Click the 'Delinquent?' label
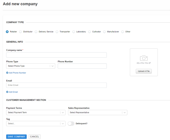170x140 pixels. pos(82,123)
